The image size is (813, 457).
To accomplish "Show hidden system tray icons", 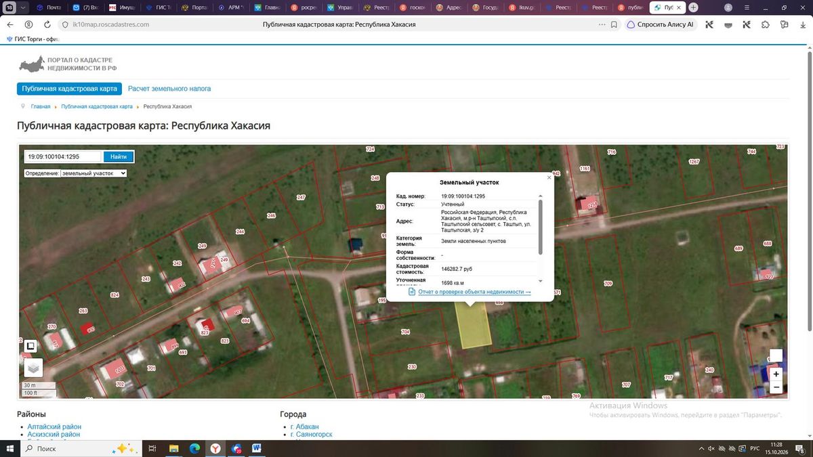I will (x=701, y=449).
